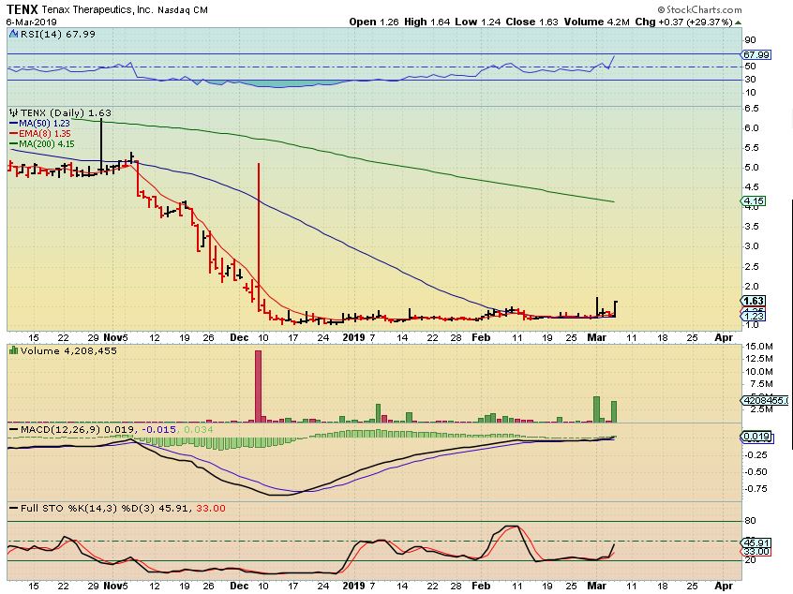Click the stochastic %D value 33.00 in legend
The height and width of the screenshot is (594, 793).
[x=210, y=509]
